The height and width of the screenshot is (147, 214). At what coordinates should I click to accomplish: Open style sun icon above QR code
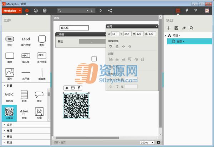67,88
